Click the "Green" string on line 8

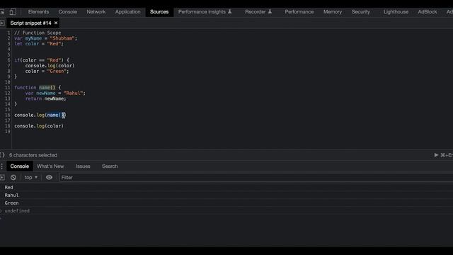57,71
